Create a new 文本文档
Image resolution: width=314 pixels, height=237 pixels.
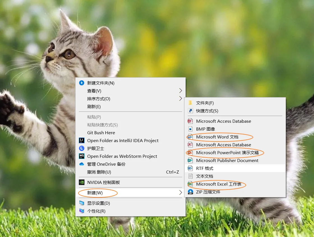click(x=235, y=176)
